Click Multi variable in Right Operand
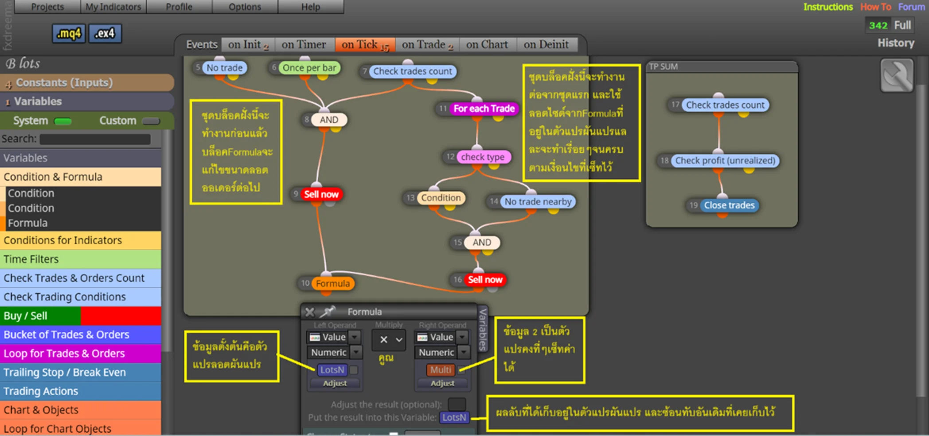This screenshot has width=929, height=436. pyautogui.click(x=440, y=370)
